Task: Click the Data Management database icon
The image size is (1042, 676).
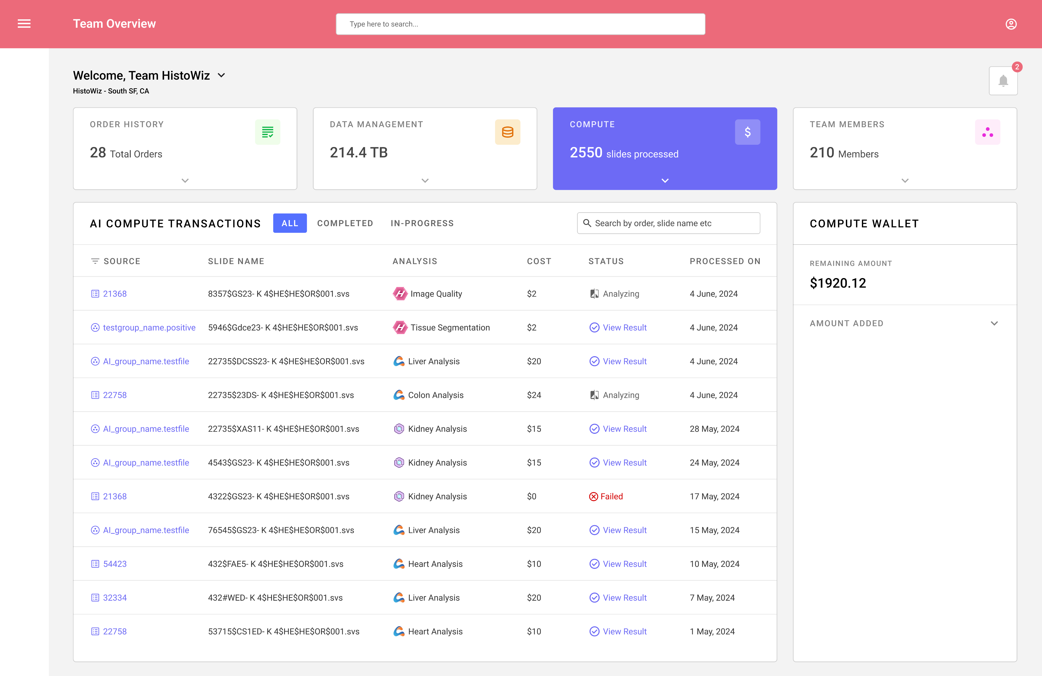Action: [x=508, y=132]
